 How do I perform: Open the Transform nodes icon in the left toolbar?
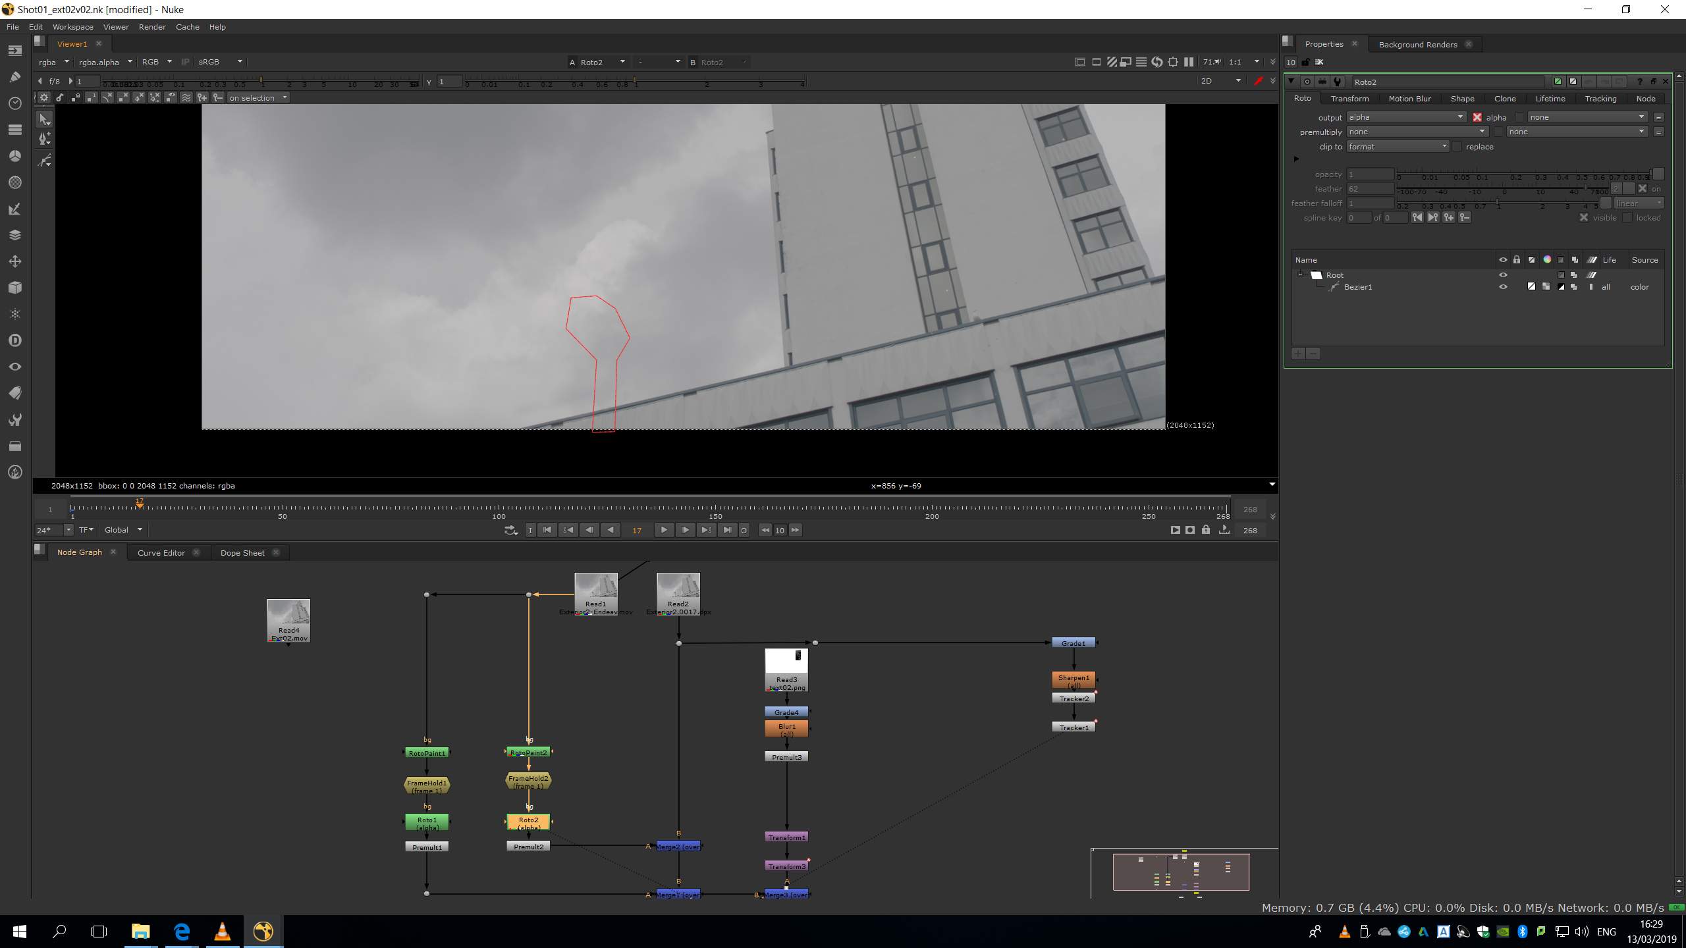coord(14,261)
